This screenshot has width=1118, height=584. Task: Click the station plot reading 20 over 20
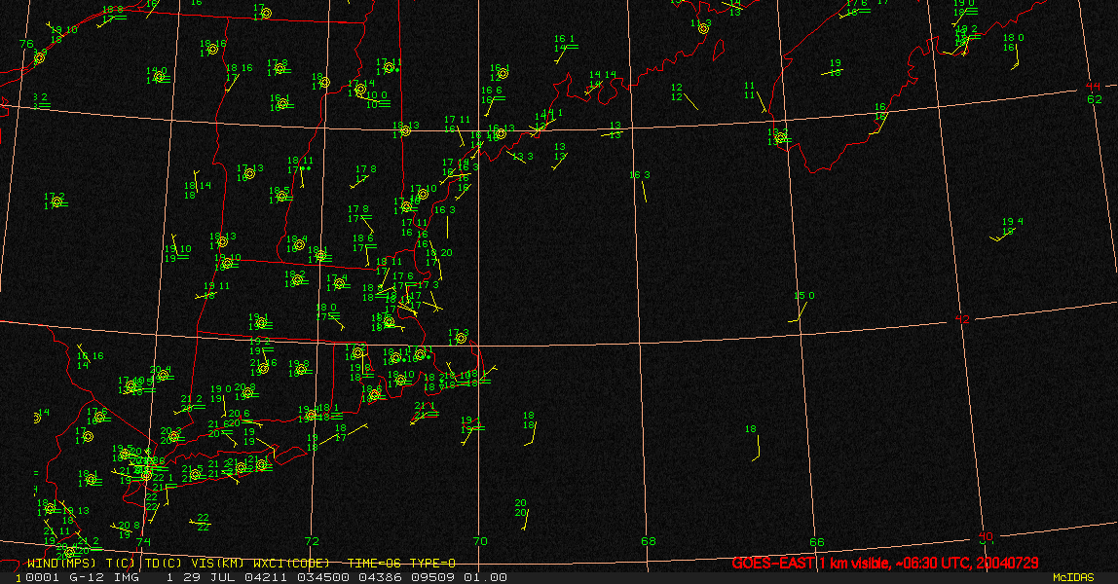point(522,514)
